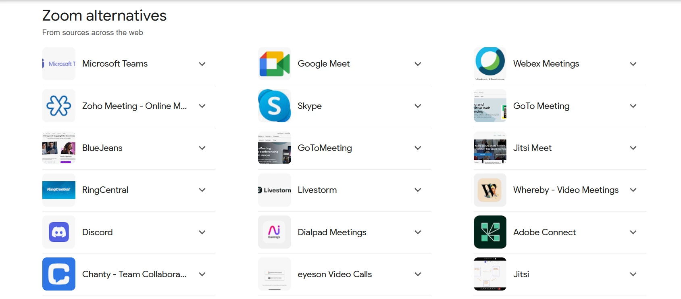
Task: Expand the RingCentral chevron
Action: (x=202, y=190)
